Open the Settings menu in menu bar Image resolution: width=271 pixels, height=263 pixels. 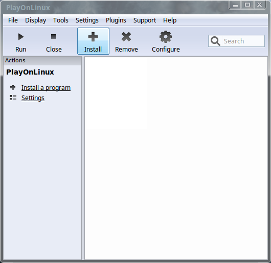87,20
